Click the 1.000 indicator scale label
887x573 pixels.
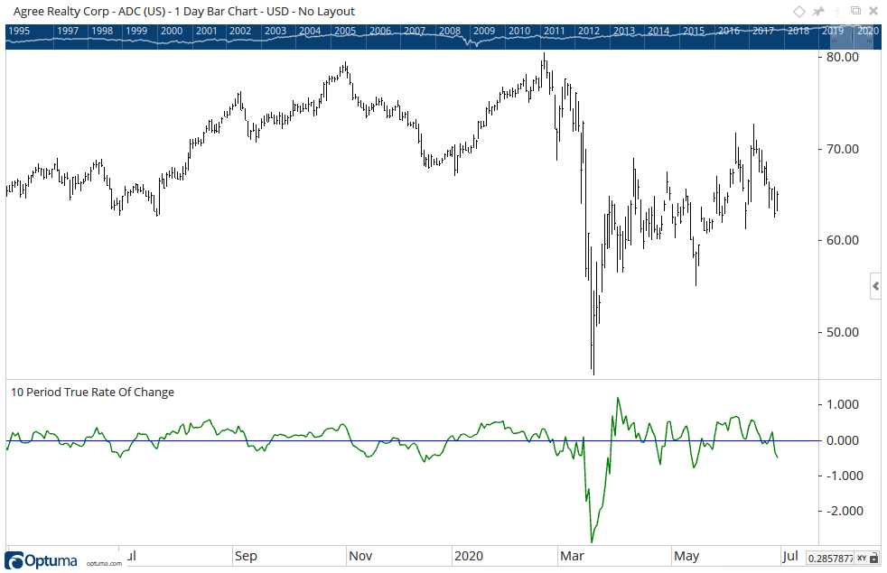pos(843,404)
